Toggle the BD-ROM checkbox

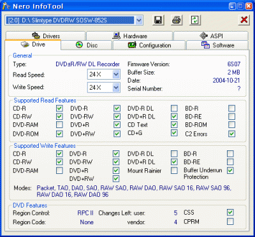click(231, 124)
